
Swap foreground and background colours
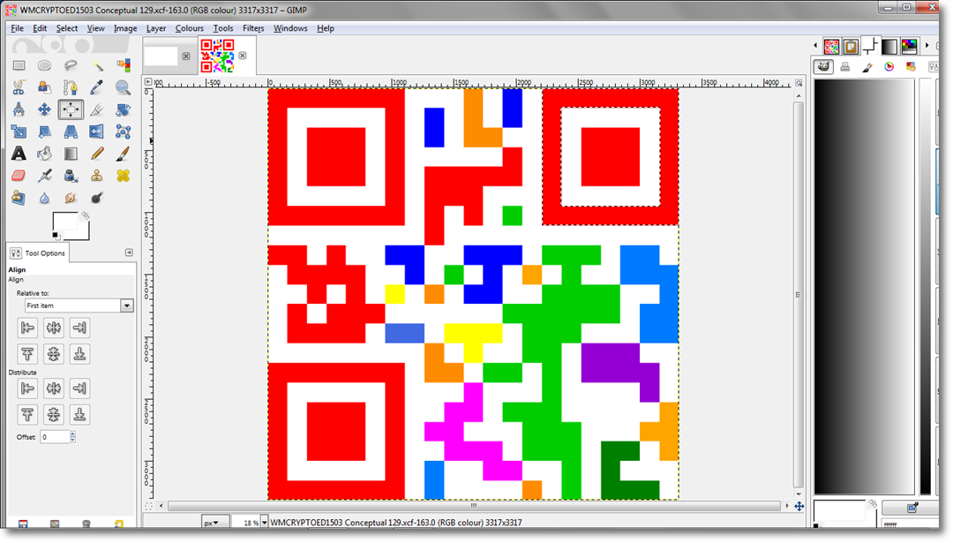[x=86, y=215]
